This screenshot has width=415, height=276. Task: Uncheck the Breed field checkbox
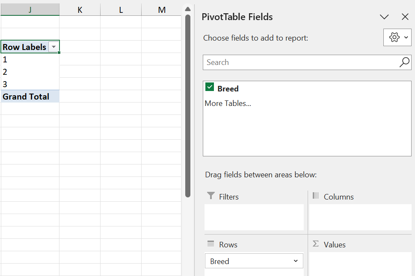[x=210, y=88]
